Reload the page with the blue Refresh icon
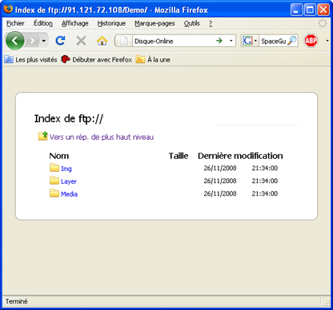The image size is (333, 310). (60, 41)
